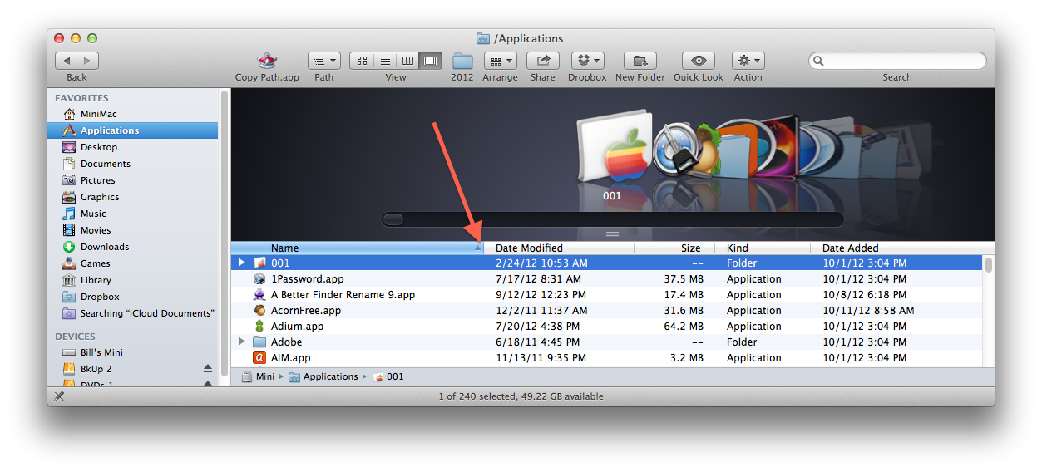Click the Cover Flow resize handle
The height and width of the screenshot is (472, 1042).
point(613,234)
